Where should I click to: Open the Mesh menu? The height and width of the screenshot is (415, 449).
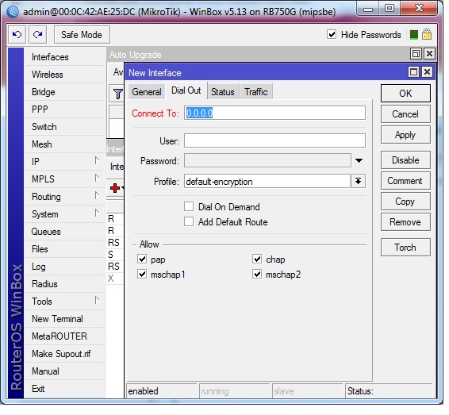tap(65, 144)
